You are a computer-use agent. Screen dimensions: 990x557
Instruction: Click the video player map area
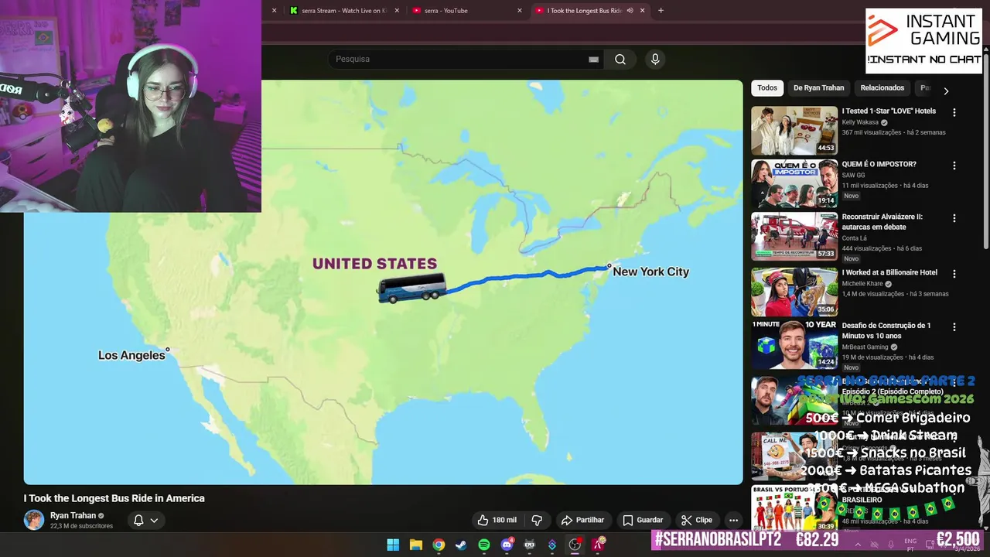pyautogui.click(x=383, y=282)
